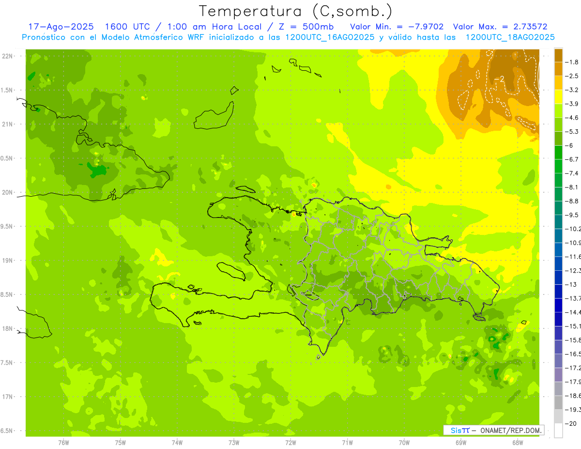Click the "-8.1" colorbar label
581x449 pixels.
click(x=573, y=187)
